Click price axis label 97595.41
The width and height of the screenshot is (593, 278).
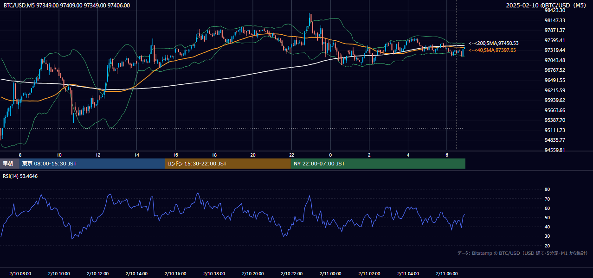pos(555,40)
